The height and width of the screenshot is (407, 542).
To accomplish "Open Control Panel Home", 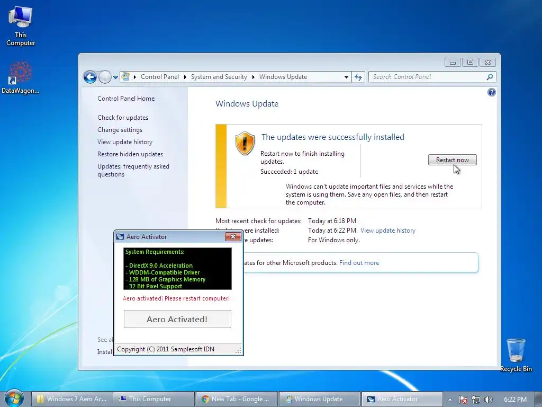I will point(126,99).
